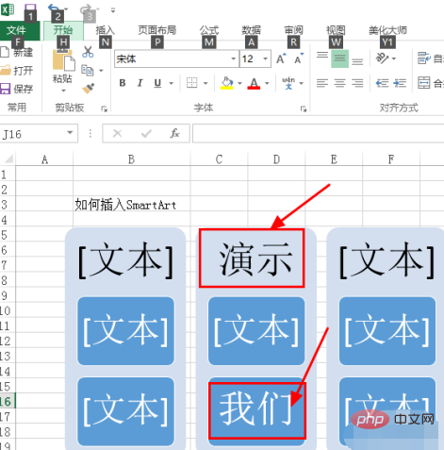Click the Paste clipboard icon

tap(64, 59)
